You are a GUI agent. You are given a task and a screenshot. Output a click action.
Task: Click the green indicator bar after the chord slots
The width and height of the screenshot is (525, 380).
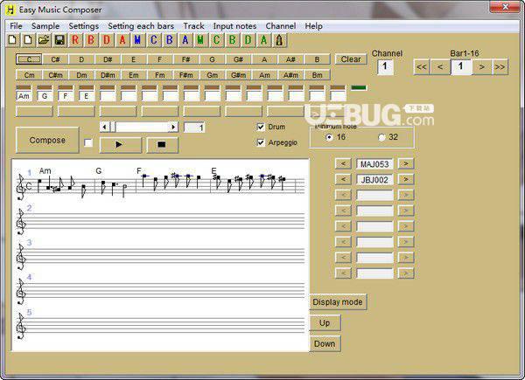(359, 88)
